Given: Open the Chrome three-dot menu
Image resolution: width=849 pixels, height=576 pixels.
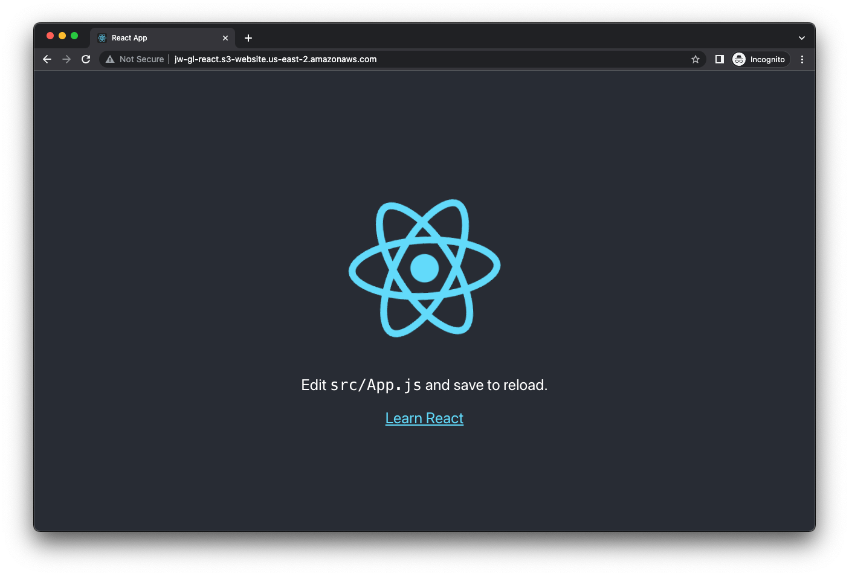Looking at the screenshot, I should (x=802, y=59).
